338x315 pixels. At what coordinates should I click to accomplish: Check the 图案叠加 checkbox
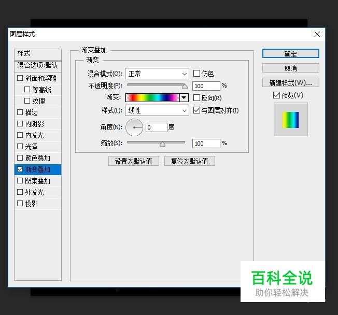(20, 180)
